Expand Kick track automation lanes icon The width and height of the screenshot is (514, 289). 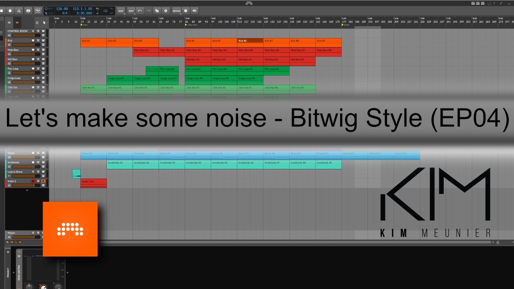pos(43,45)
